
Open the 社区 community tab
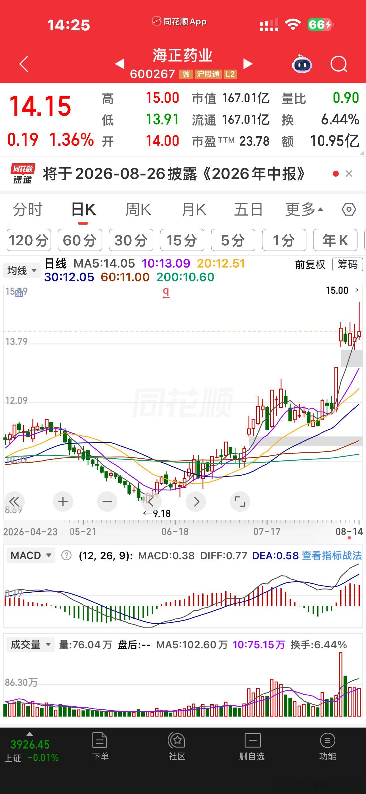point(177,747)
